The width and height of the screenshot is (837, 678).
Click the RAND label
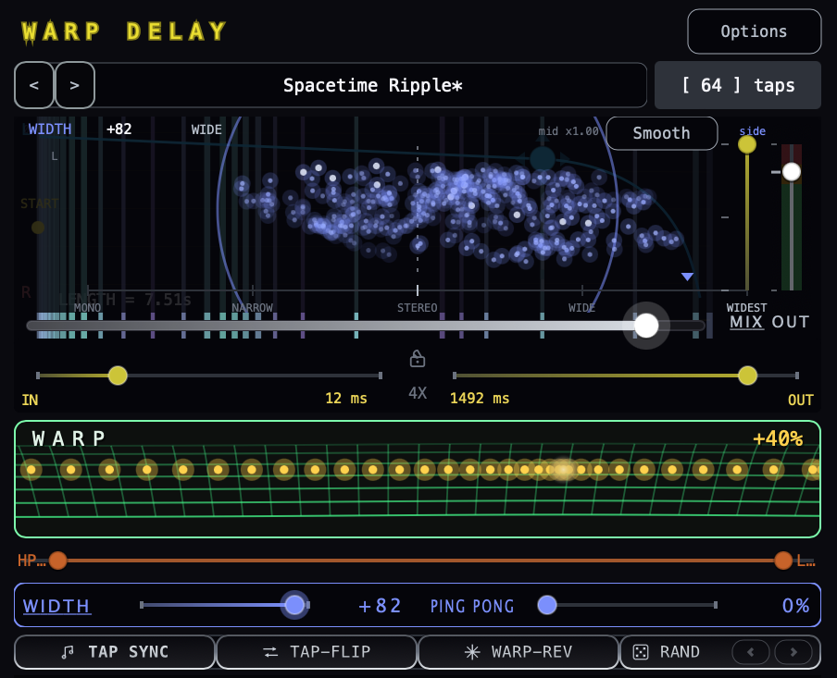(680, 652)
